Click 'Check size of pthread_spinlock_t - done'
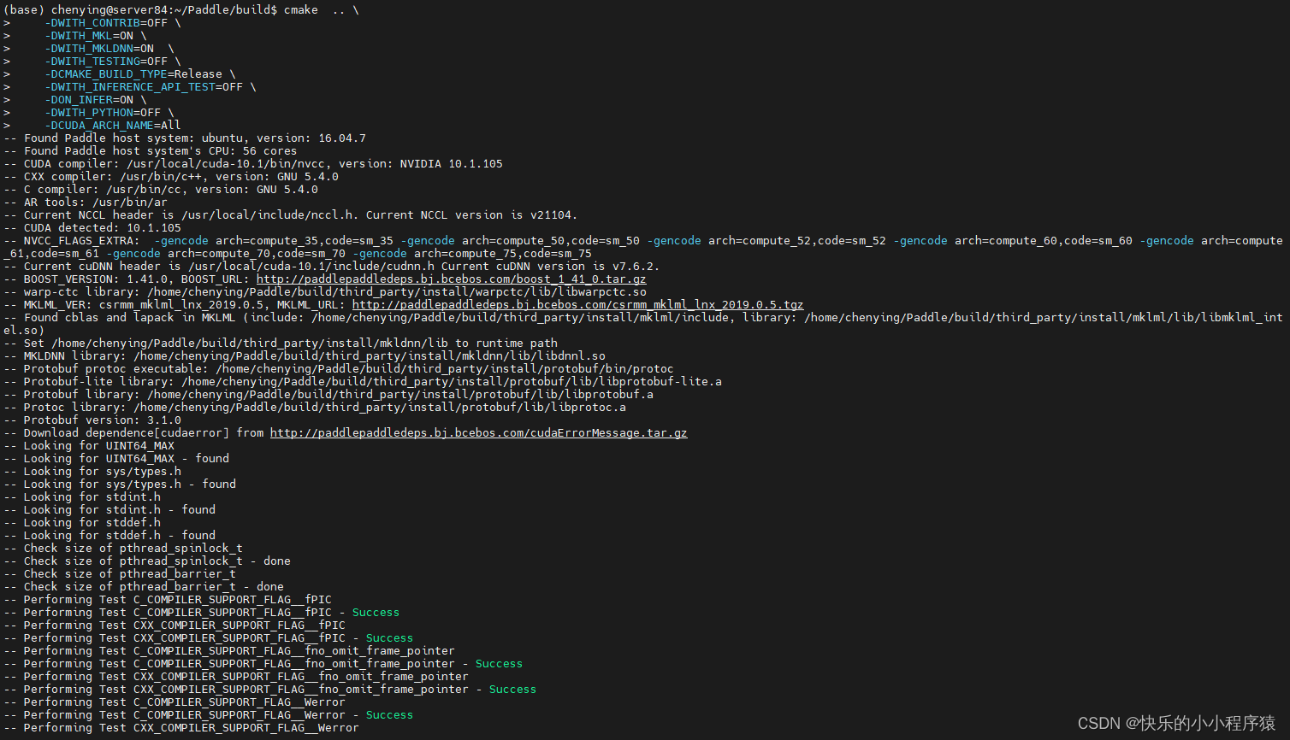Screen dimensions: 1290x740 point(147,561)
